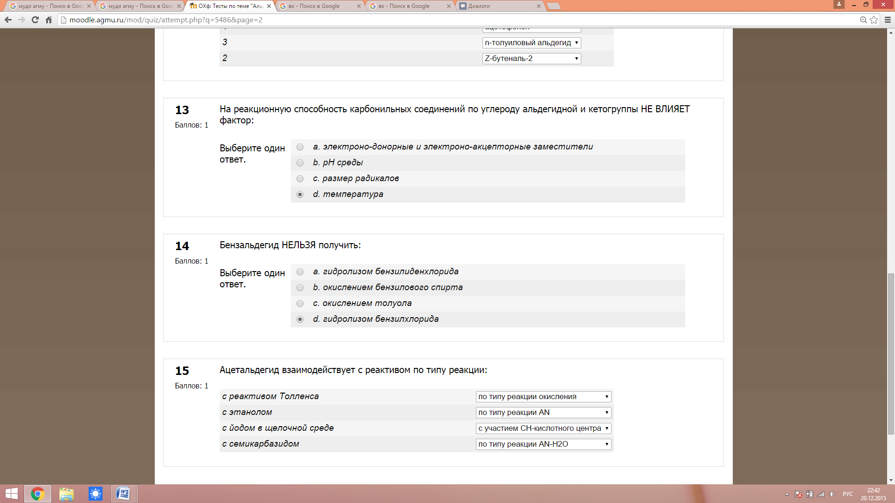This screenshot has height=503, width=895.
Task: Open the п-толуиловый альдегид dropdown
Action: click(x=531, y=43)
